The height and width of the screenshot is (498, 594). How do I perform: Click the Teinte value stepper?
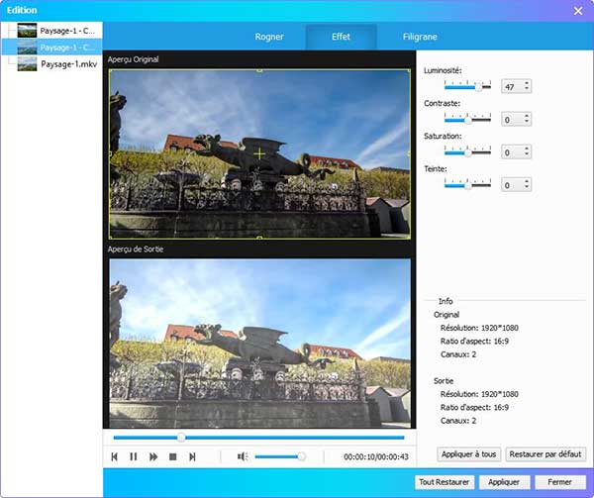(x=527, y=185)
